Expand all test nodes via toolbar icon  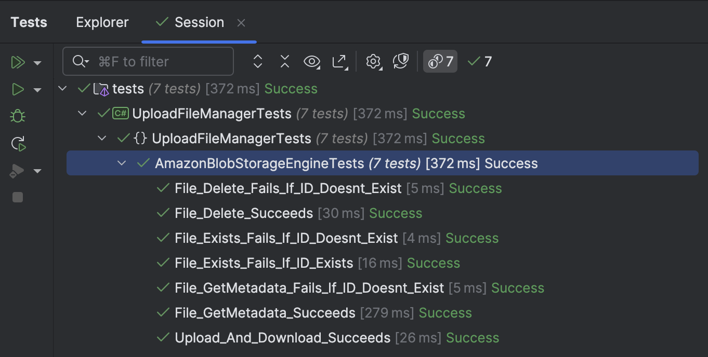257,61
